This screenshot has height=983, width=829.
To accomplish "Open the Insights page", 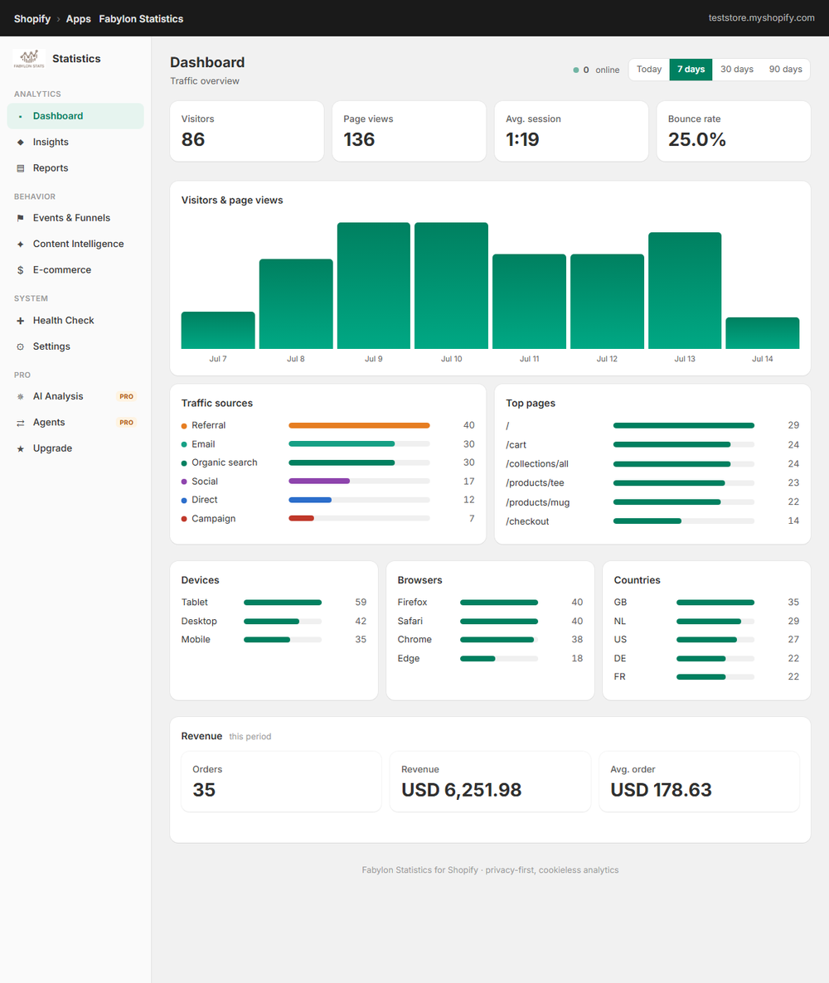I will pos(75,143).
